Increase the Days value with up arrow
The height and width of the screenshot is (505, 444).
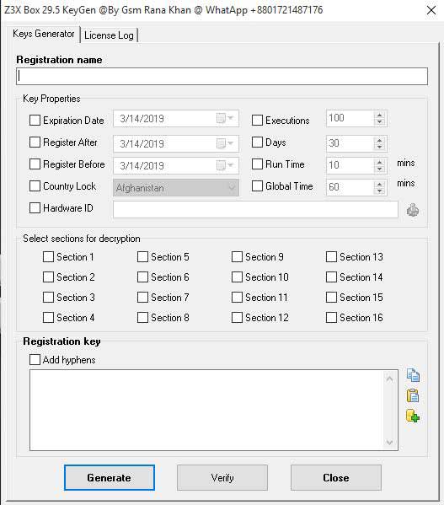tap(380, 140)
